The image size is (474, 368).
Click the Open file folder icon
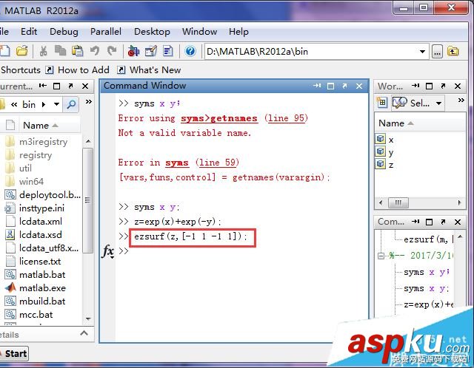[x=22, y=51]
